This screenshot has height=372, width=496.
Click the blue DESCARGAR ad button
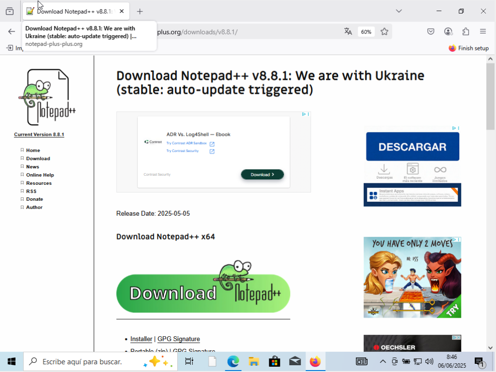click(x=413, y=147)
